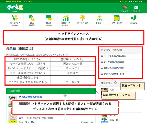Click the エース user avatar
This screenshot has width=147, height=123.
click(13, 117)
